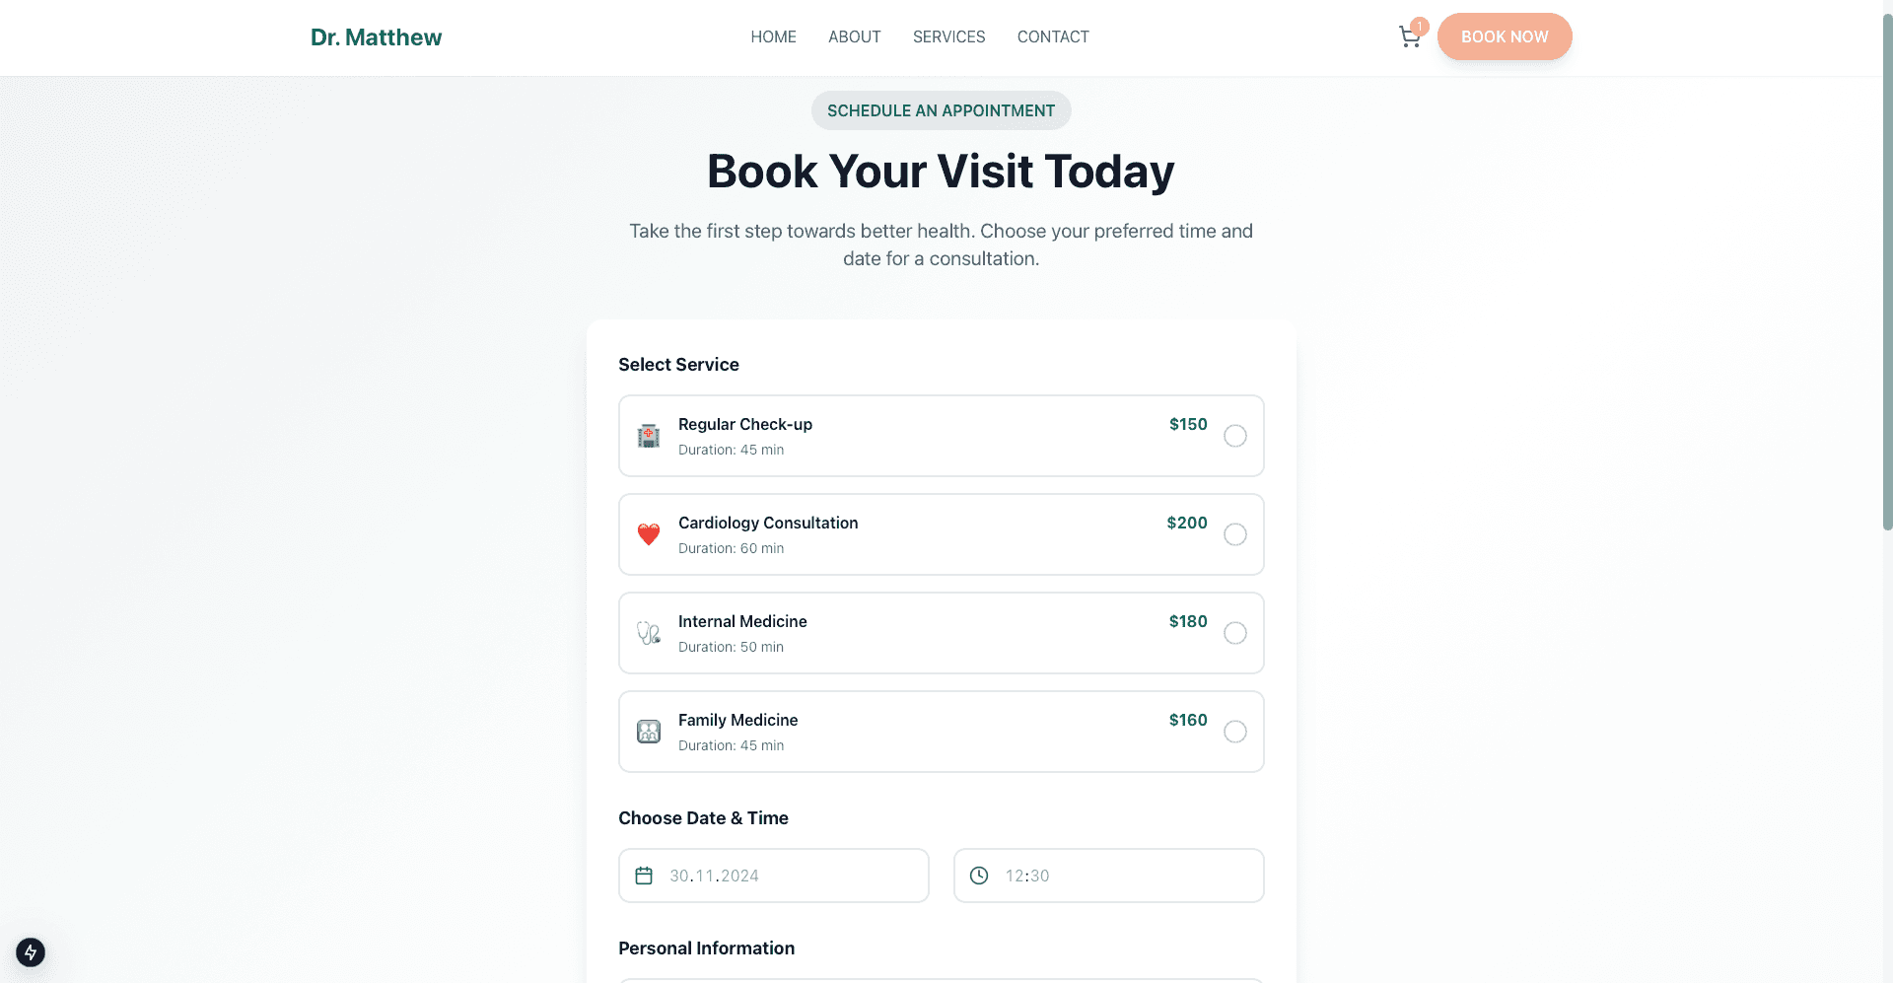The image size is (1893, 983).
Task: Select the Internal Medicine radio button
Action: point(1235,633)
